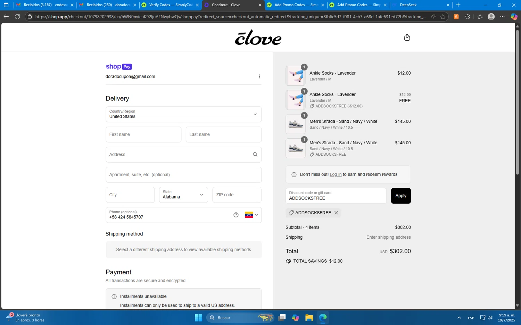Remove the ADDSOCKSFREE discount code tag

336,213
